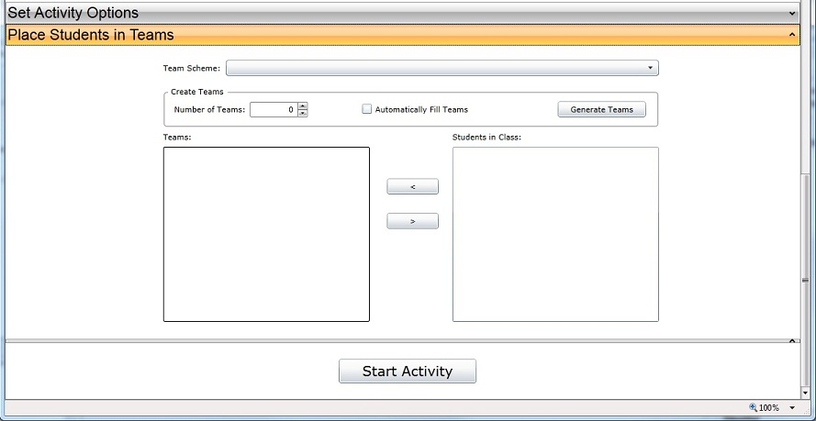Move student to team with < button
This screenshot has width=816, height=421.
coord(413,186)
